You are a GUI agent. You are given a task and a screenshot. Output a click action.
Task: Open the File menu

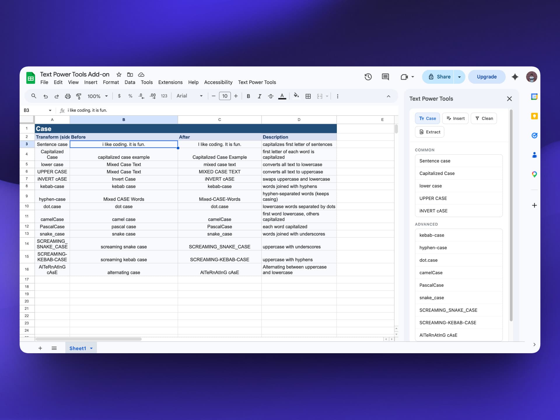coord(44,83)
